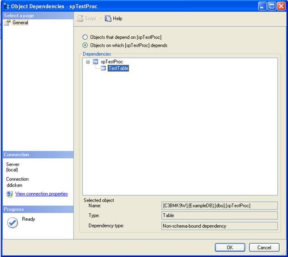
Task: Open the General page
Action: click(20, 23)
